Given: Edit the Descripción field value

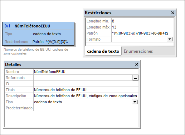Looking at the screenshot, I should (x=86, y=96).
